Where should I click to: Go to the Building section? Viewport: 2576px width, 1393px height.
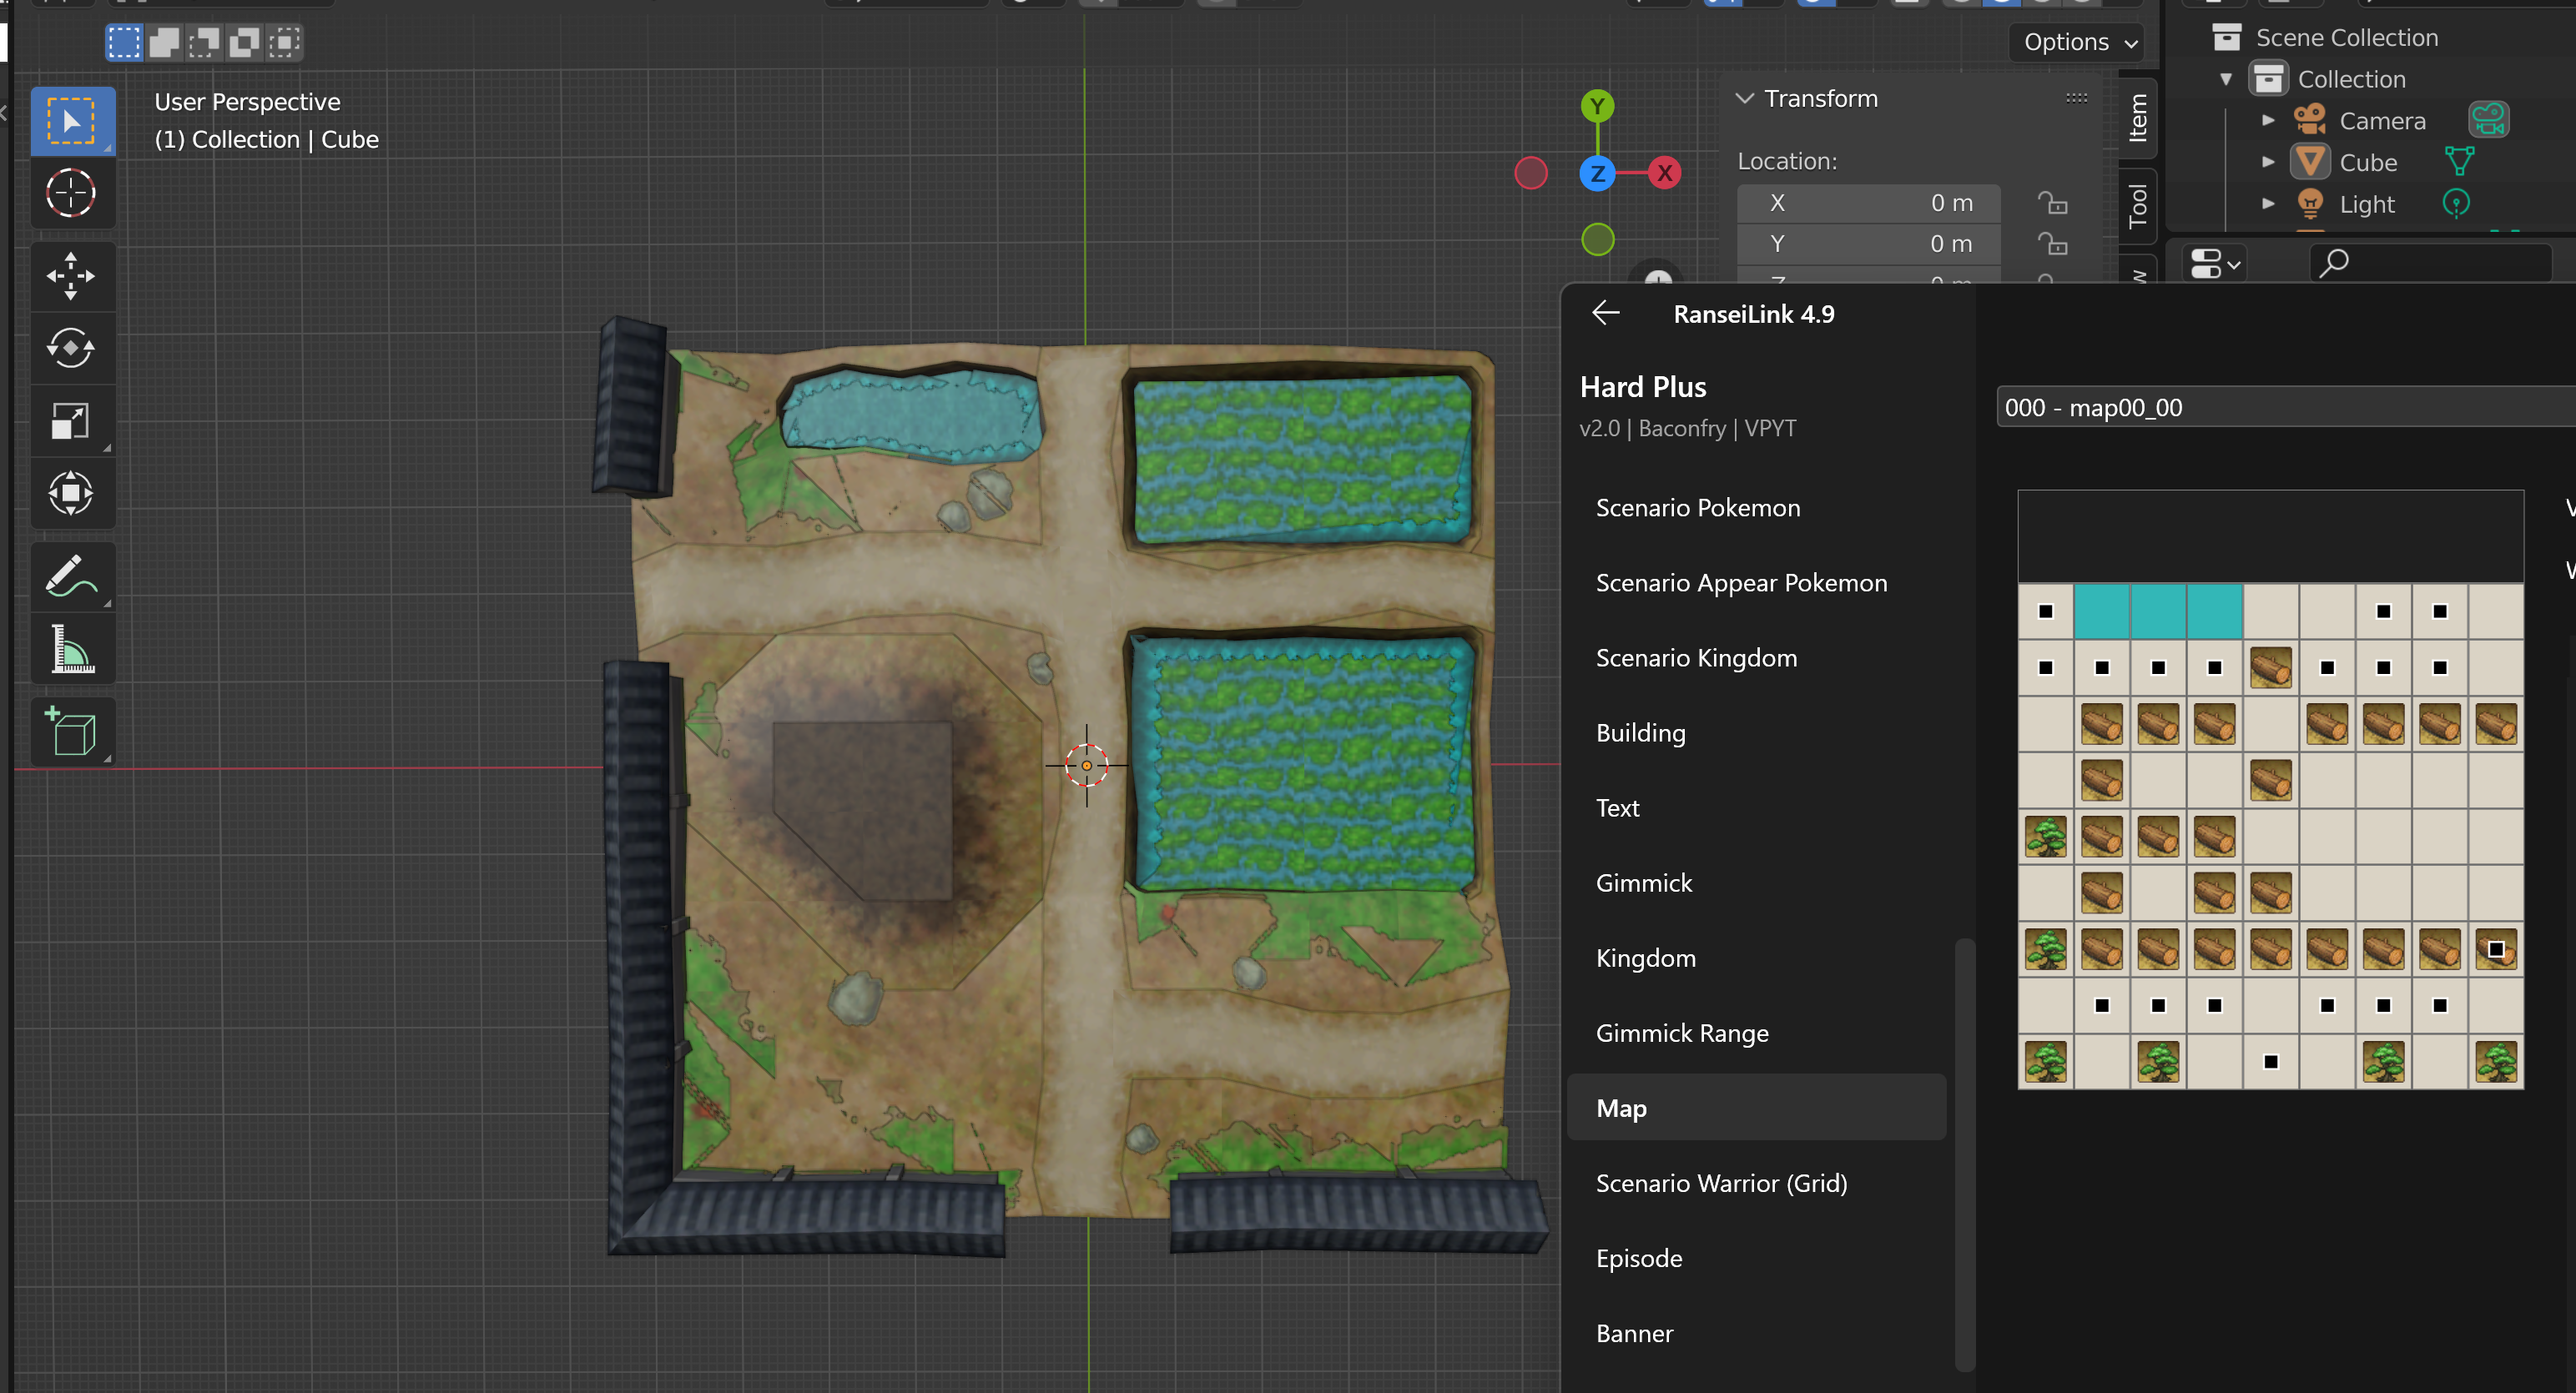click(1640, 732)
